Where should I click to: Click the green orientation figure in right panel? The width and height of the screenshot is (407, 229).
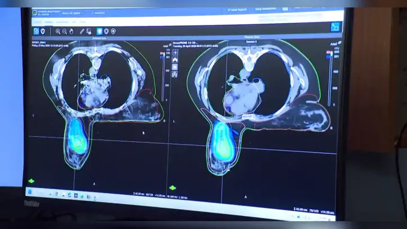(173, 187)
